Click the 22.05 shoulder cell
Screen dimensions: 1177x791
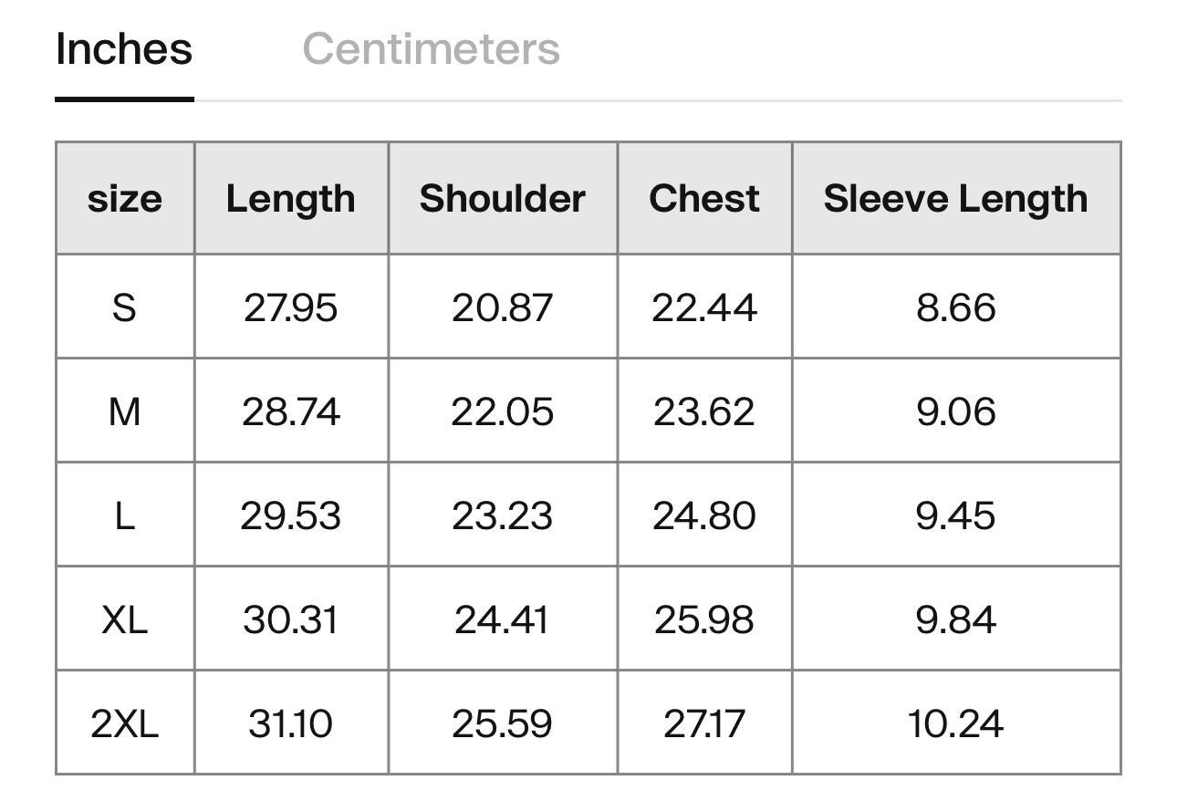(503, 411)
